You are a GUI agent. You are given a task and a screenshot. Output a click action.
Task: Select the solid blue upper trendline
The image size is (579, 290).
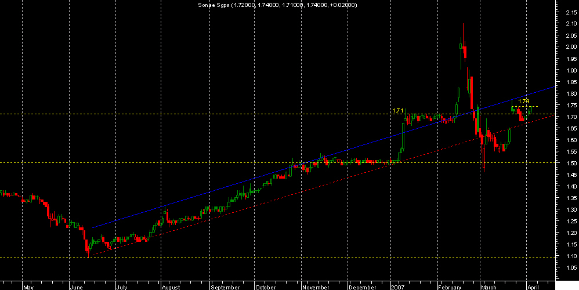click(324, 157)
